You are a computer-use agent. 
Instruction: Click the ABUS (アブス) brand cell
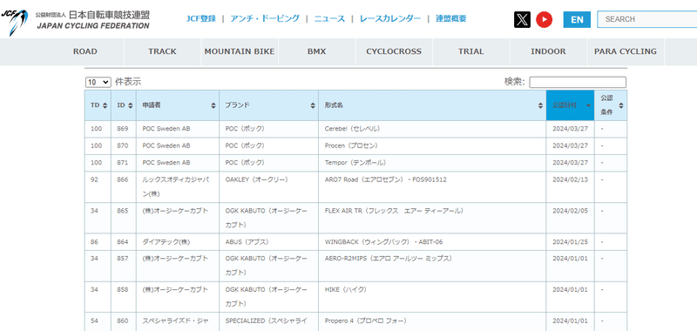point(269,242)
